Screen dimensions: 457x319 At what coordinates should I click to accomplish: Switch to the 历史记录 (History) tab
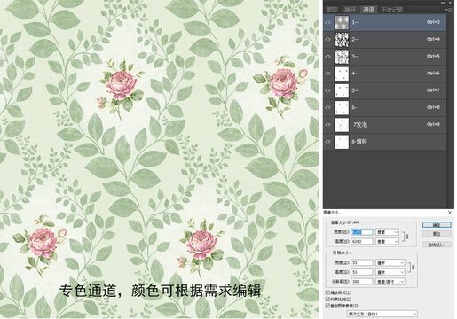(392, 10)
